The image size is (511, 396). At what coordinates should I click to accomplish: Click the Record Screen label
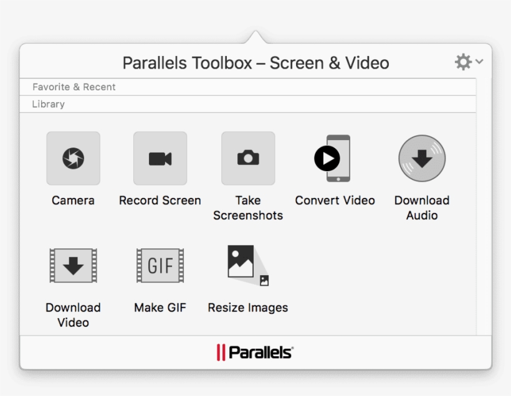pos(160,200)
